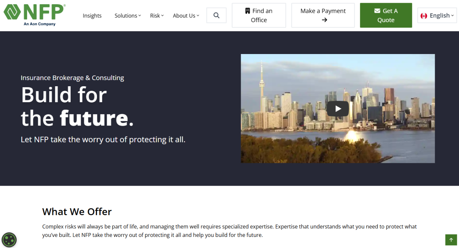Click the Canadian flag icon
459x248 pixels.
click(x=424, y=16)
